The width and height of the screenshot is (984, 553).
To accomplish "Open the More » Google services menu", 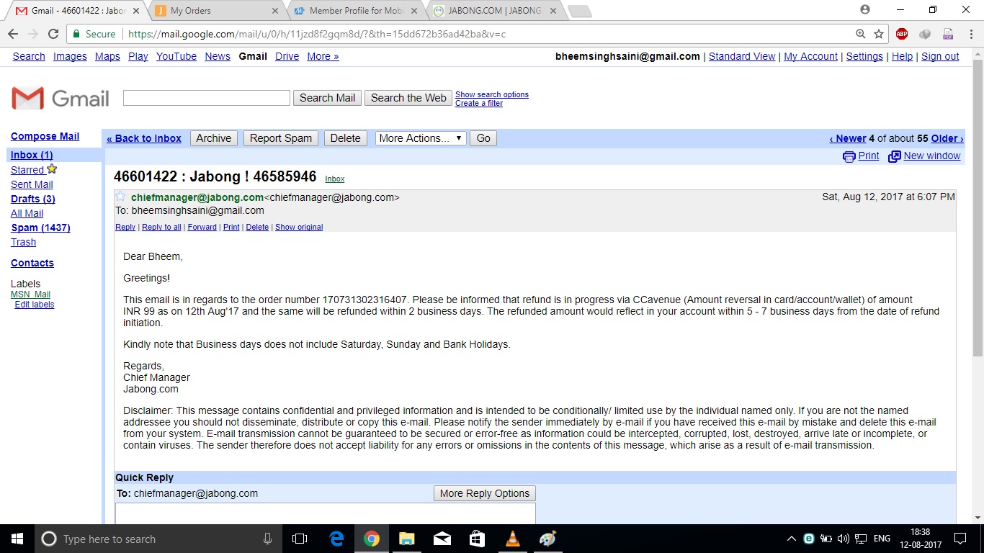I will (323, 56).
